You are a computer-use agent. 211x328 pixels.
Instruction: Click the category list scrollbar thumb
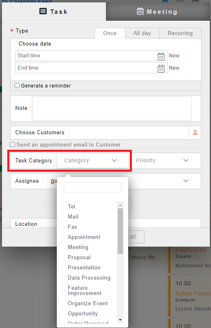[x=120, y=231]
